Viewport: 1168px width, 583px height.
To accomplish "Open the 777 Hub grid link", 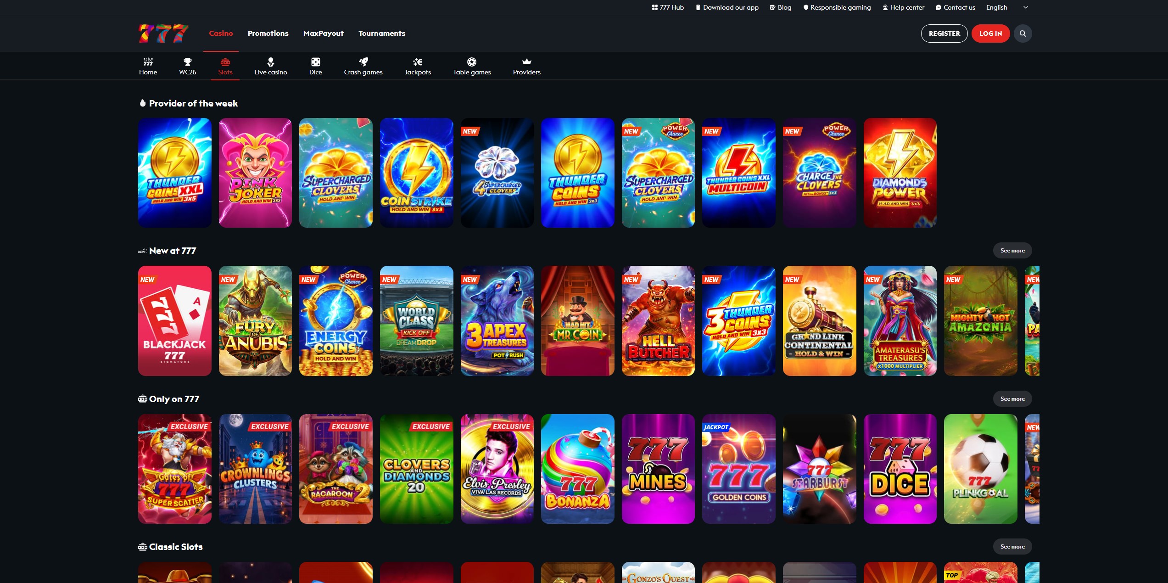I will [x=668, y=7].
